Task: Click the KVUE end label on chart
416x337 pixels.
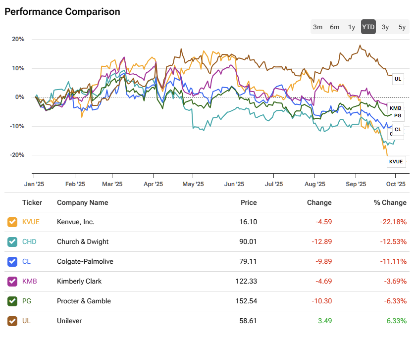Action: click(x=396, y=161)
